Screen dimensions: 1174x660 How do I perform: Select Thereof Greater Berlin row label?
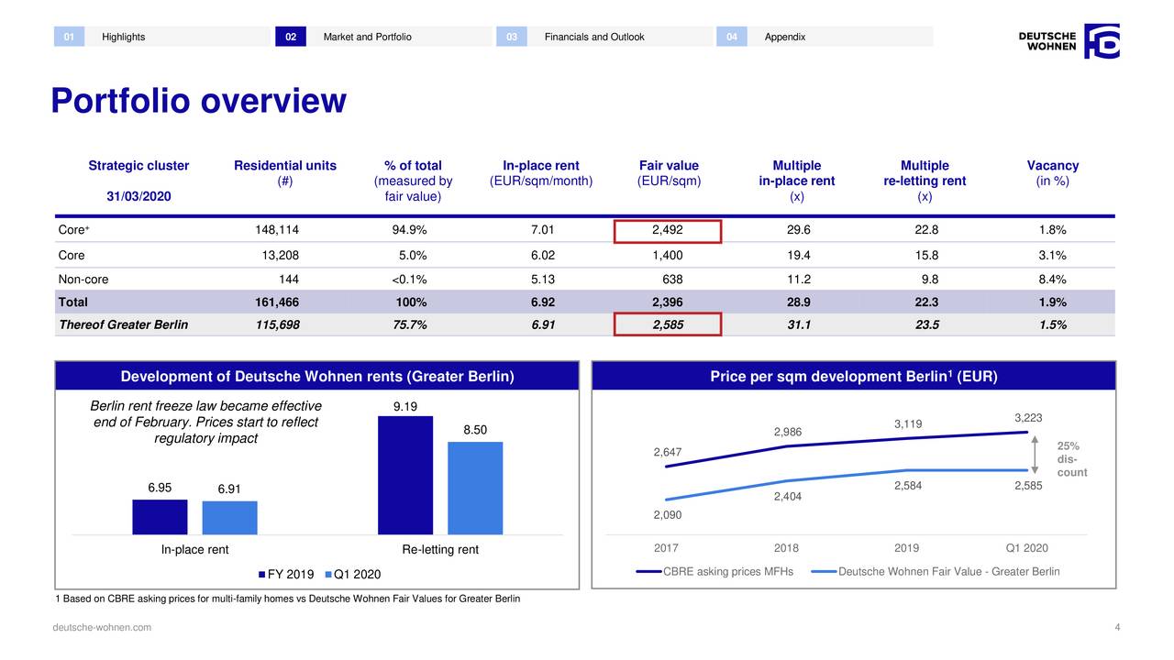click(x=123, y=324)
